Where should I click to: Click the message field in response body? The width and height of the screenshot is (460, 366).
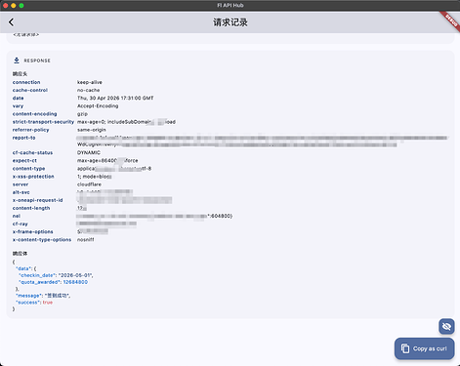pyautogui.click(x=43, y=296)
